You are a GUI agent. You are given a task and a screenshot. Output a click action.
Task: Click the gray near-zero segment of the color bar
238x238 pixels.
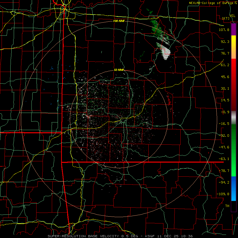(x=234, y=118)
